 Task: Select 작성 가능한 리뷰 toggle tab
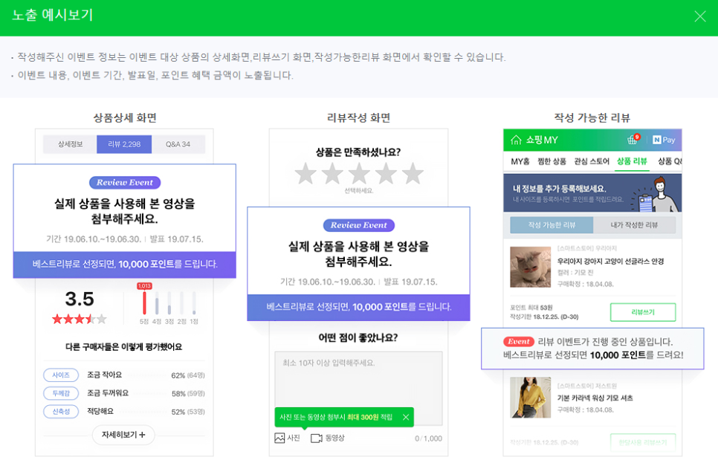point(552,224)
